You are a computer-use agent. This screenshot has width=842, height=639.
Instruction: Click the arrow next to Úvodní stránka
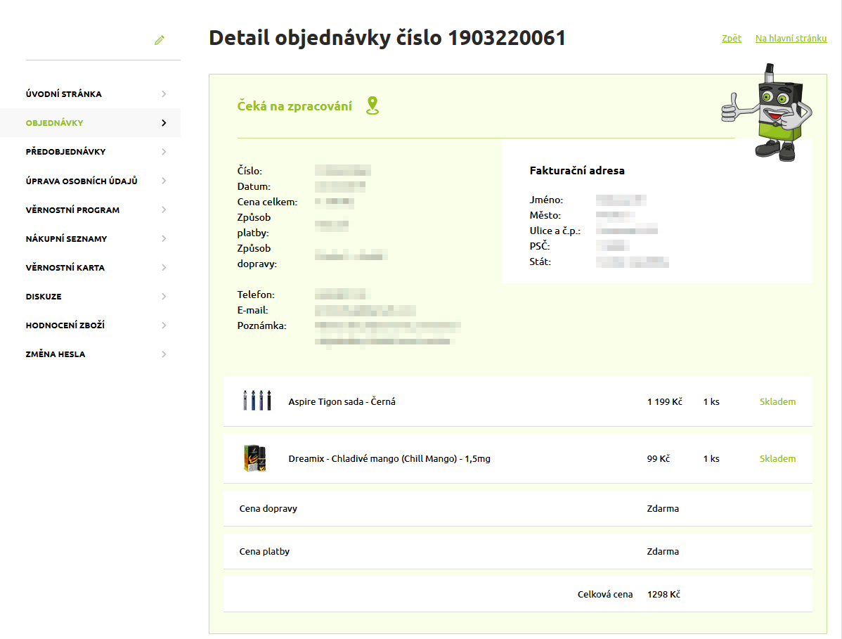click(x=164, y=94)
